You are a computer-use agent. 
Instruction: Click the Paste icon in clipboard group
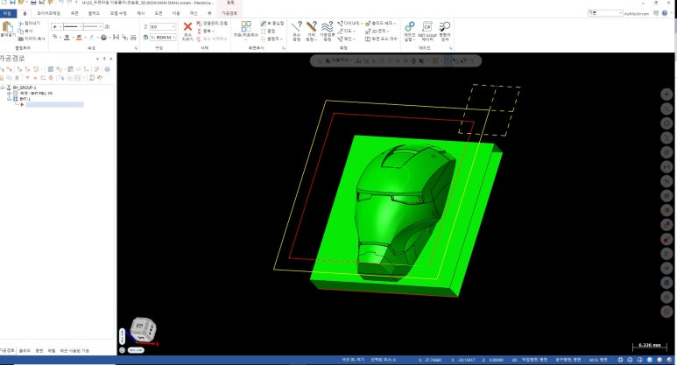click(7, 27)
